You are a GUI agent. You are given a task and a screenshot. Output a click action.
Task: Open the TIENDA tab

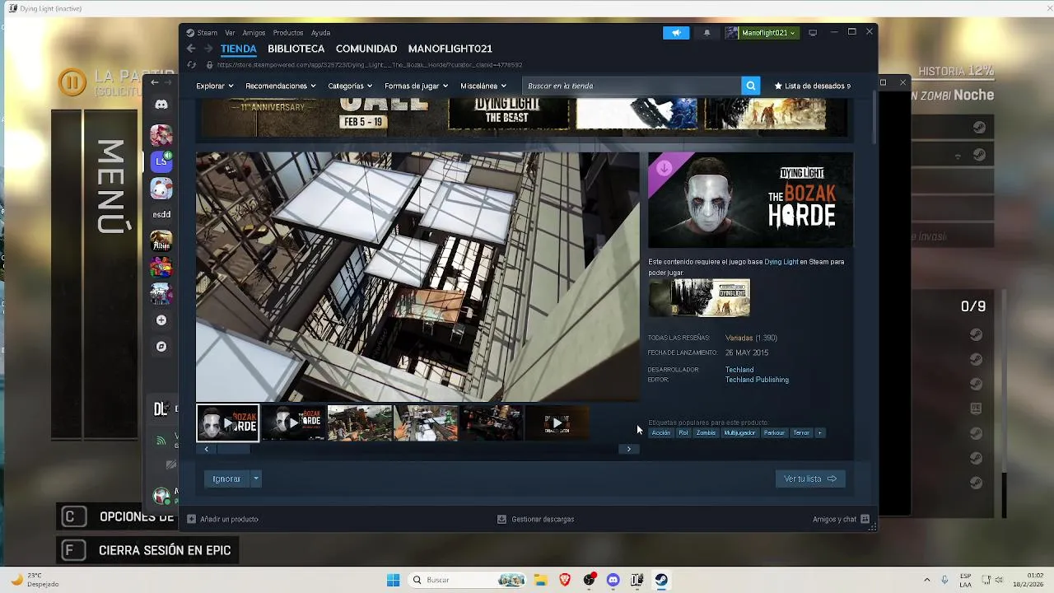(x=239, y=49)
